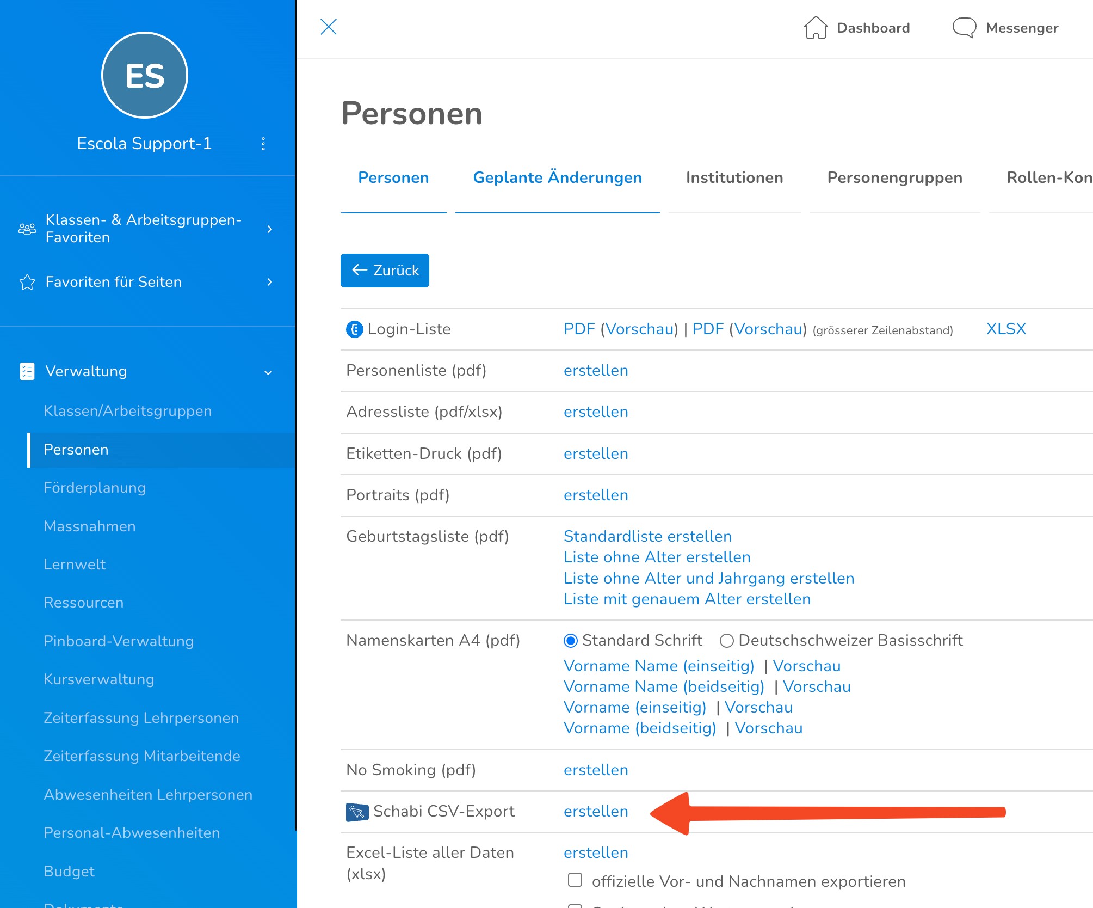
Task: Open the three-dot menu beside Escola Support-1
Action: (x=263, y=144)
